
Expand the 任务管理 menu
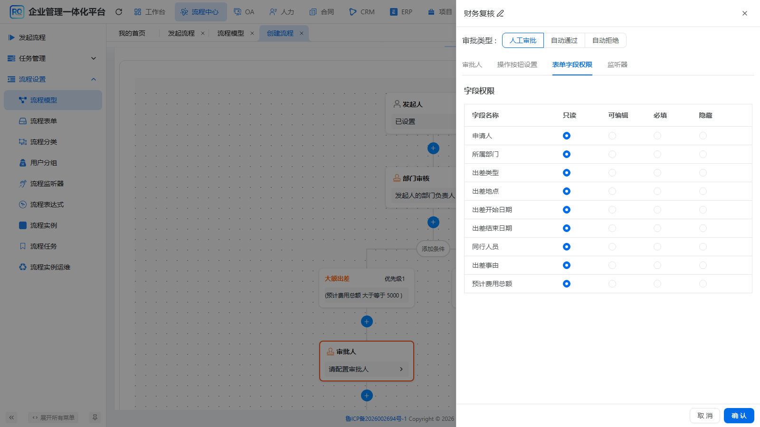tap(53, 58)
